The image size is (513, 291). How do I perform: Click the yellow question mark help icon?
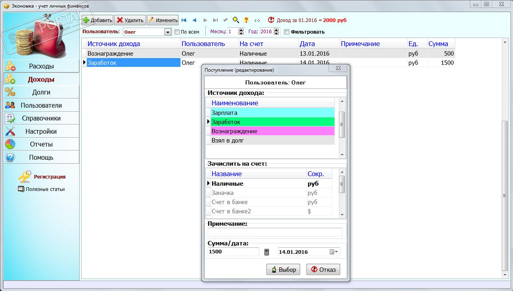246,20
